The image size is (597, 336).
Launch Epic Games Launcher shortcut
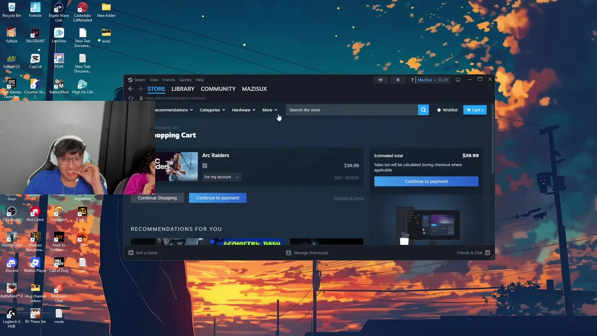coord(12,89)
